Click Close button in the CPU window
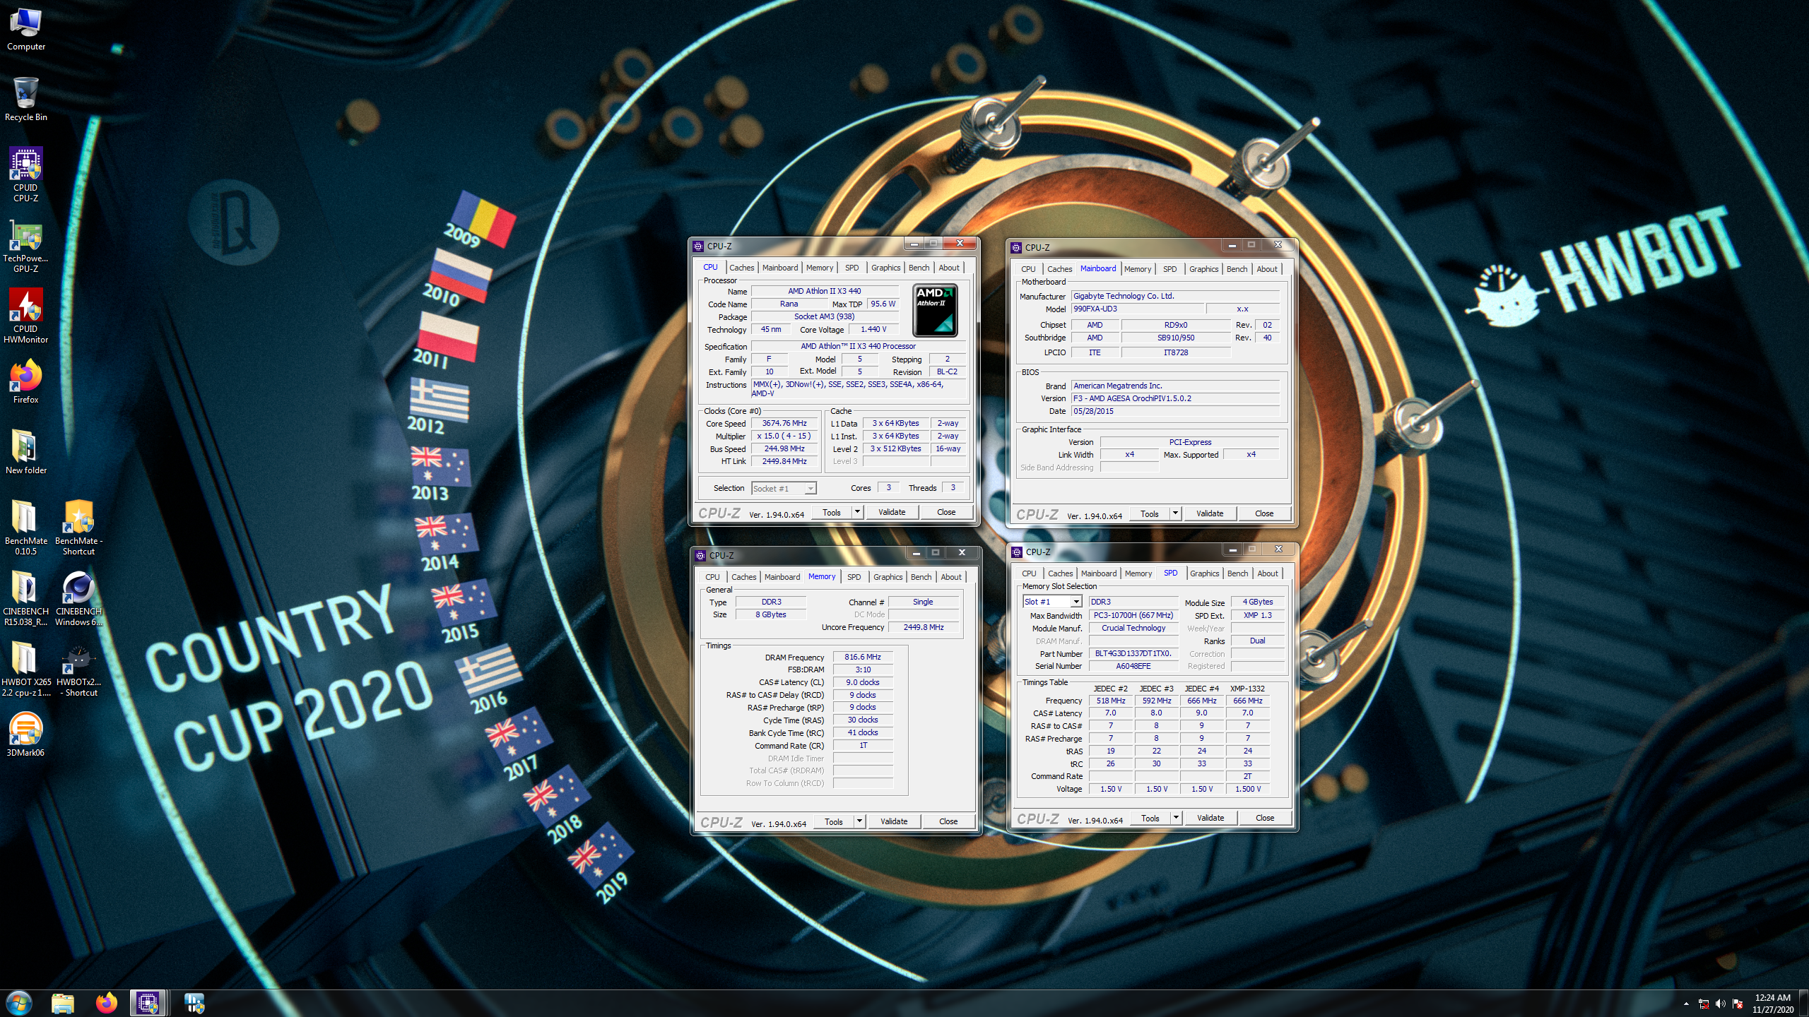The width and height of the screenshot is (1809, 1017). point(946,512)
